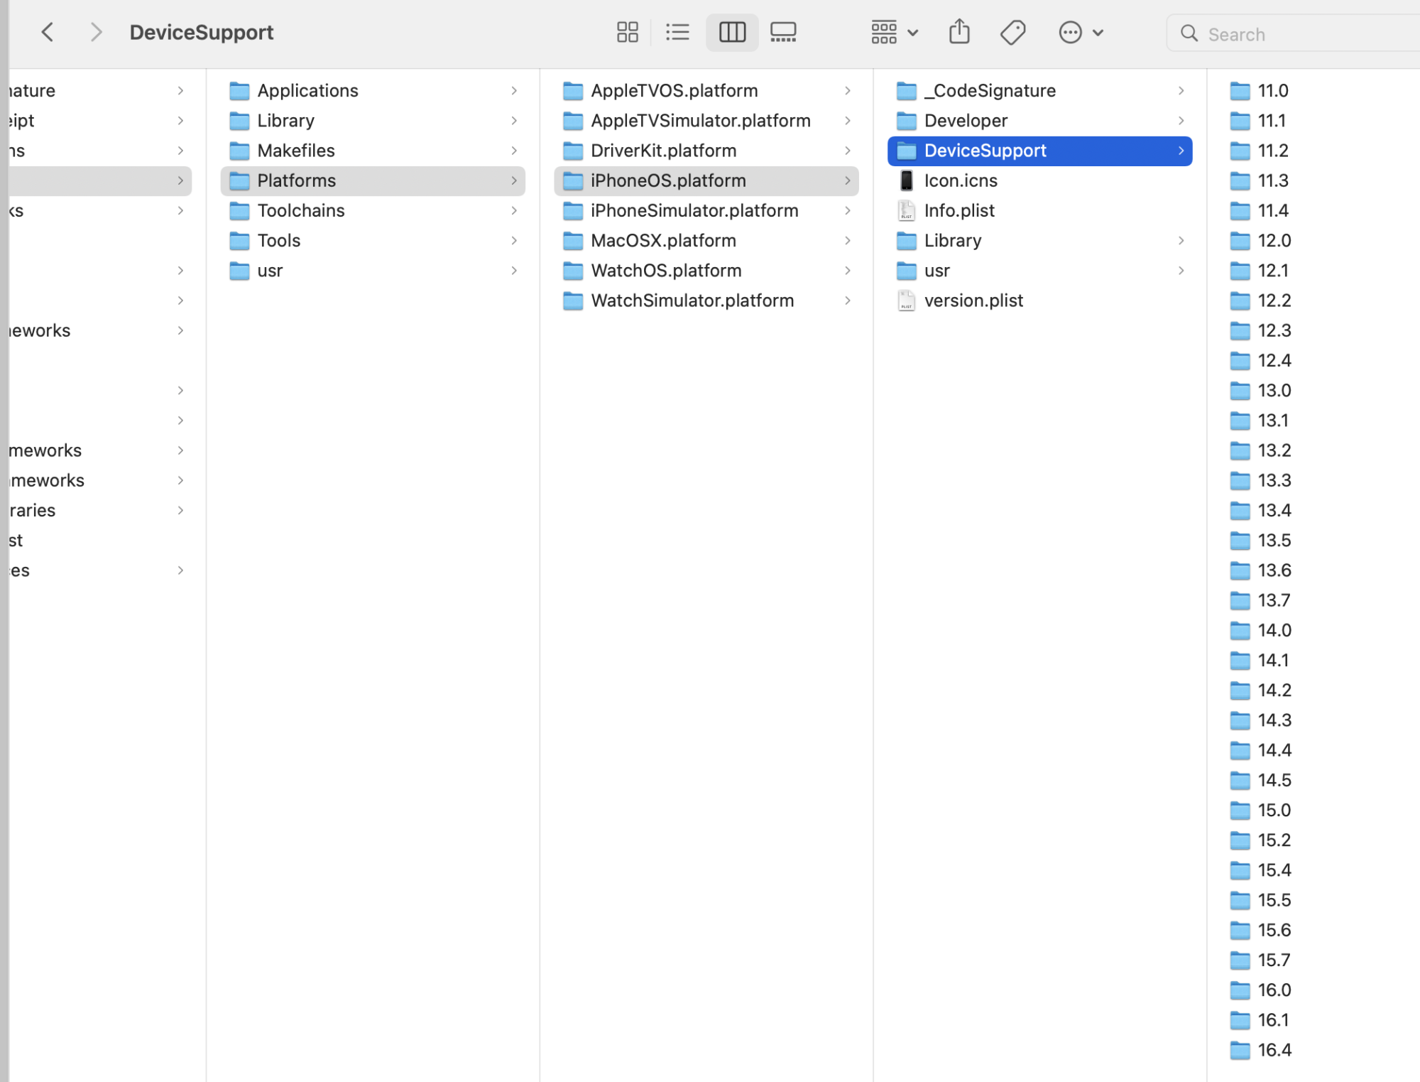Select the version.plist file
The image size is (1420, 1082).
[973, 301]
